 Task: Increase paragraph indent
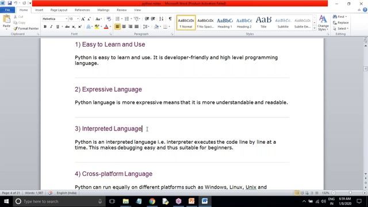153,19
